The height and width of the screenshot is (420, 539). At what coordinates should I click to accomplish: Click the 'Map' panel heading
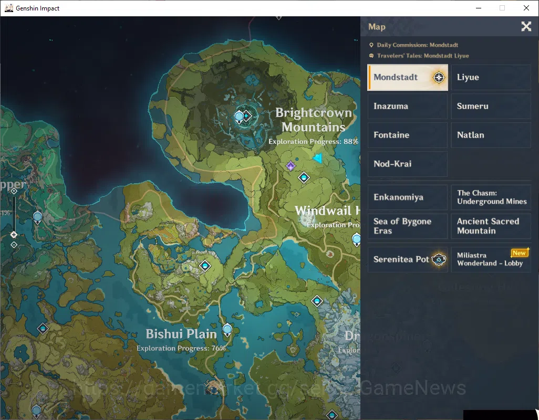[377, 27]
